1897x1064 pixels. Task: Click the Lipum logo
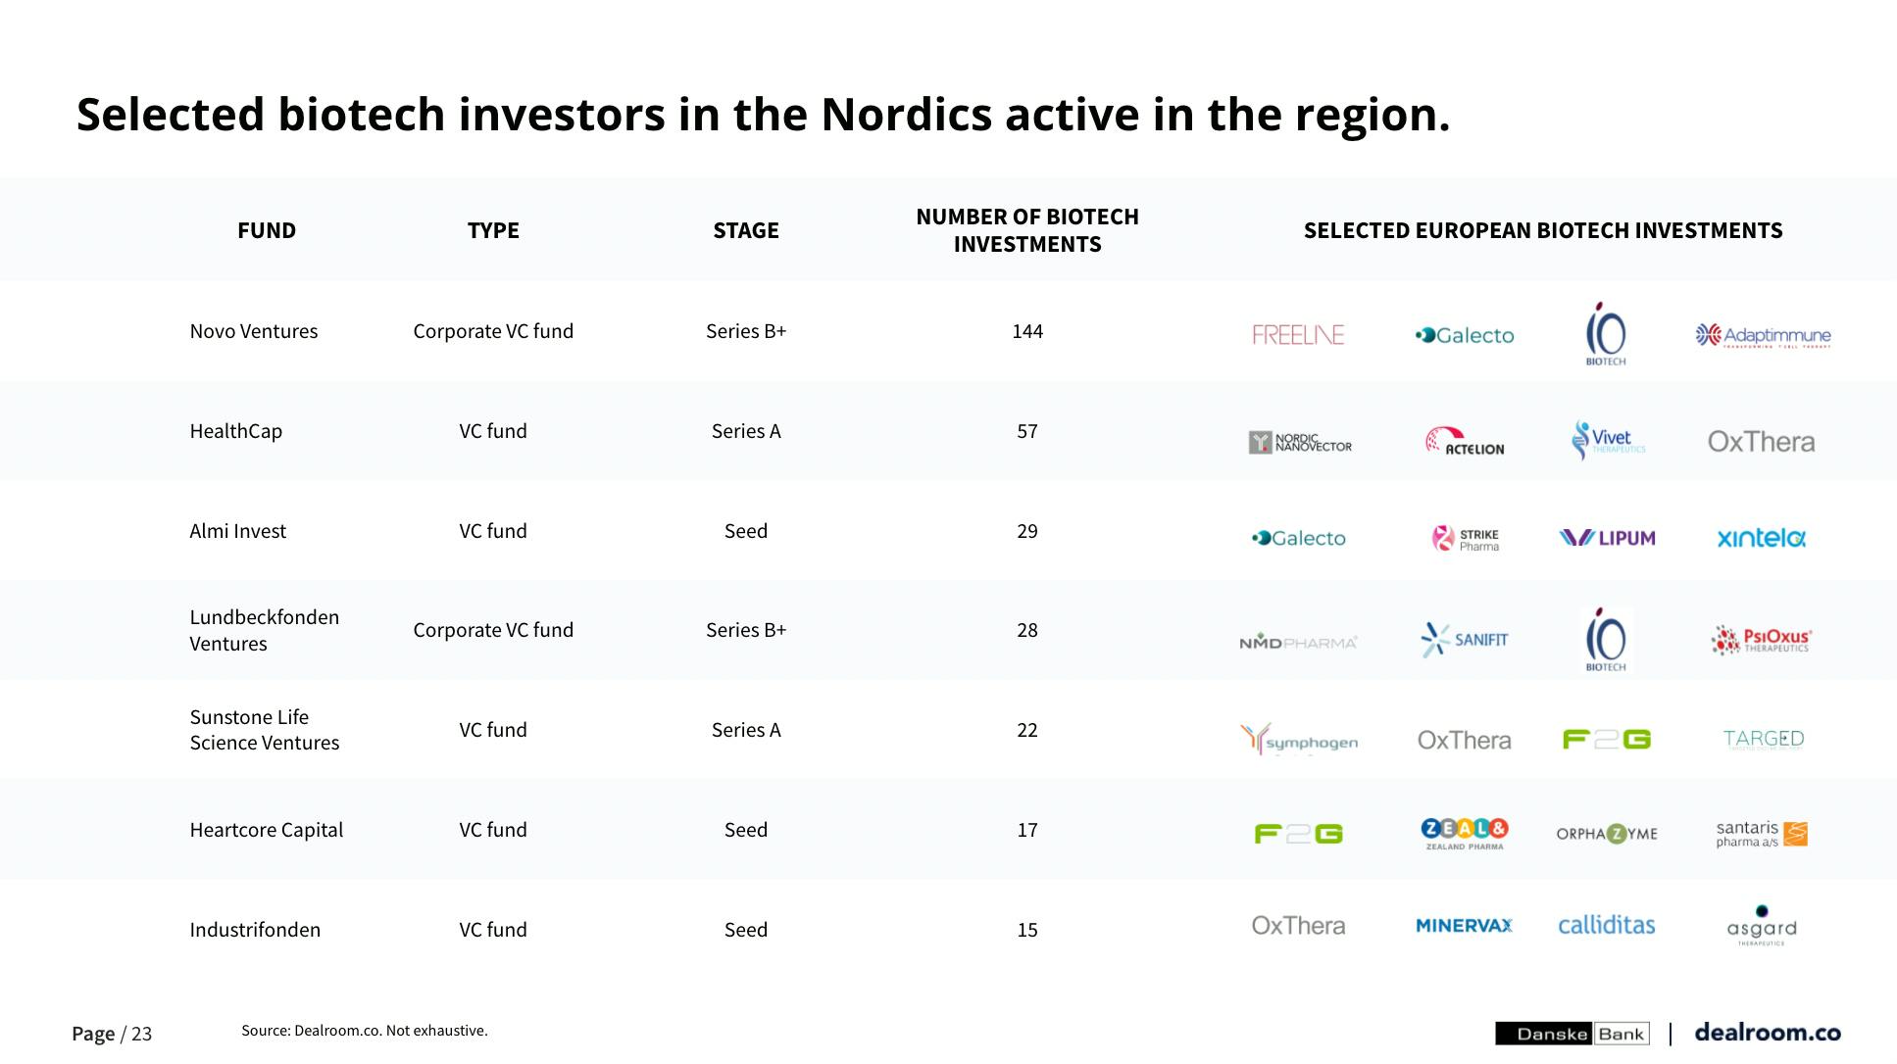click(1607, 538)
